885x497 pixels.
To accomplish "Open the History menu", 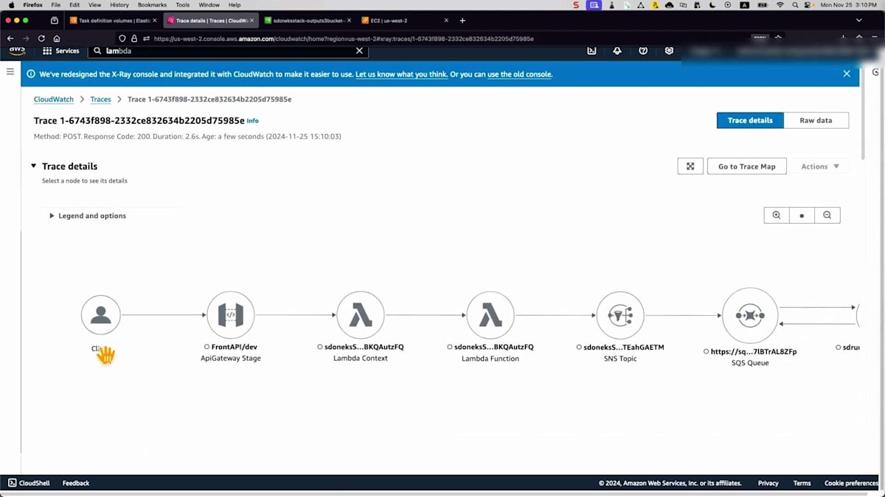I will click(119, 4).
